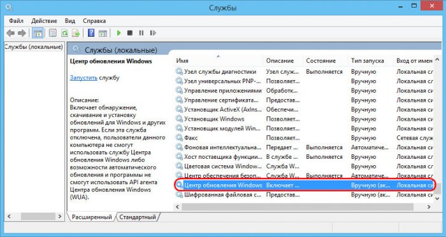Sort by the Состояние column header
446x237 pixels.
[325, 60]
